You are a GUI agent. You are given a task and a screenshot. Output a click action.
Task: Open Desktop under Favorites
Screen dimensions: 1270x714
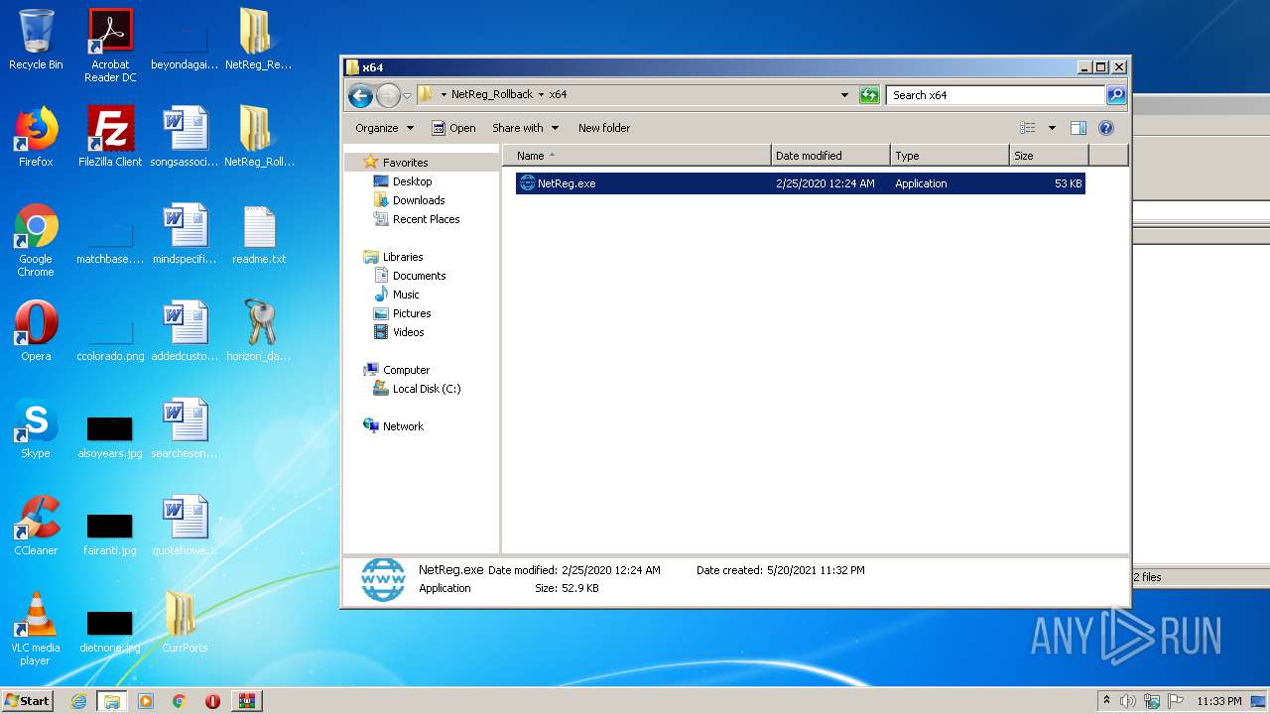point(412,181)
